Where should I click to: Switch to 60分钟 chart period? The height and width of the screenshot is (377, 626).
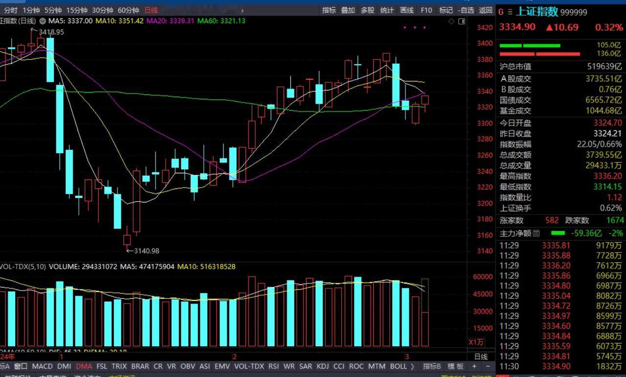tap(129, 10)
